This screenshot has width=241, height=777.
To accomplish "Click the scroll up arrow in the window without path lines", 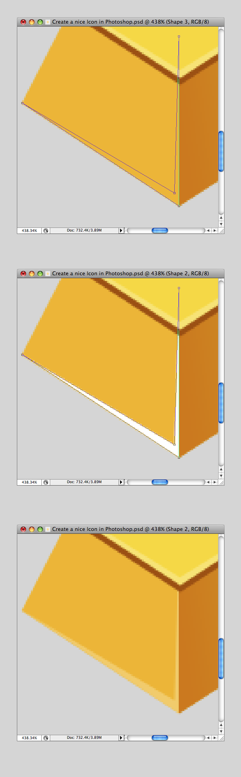I will tap(221, 725).
